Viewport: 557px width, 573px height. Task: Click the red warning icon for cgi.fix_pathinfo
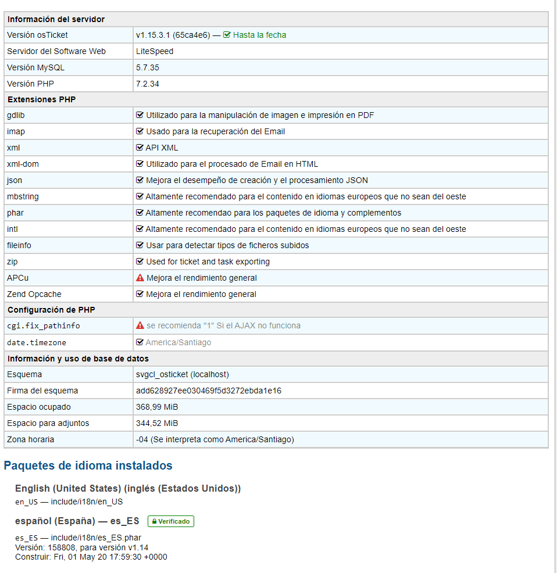pos(140,325)
